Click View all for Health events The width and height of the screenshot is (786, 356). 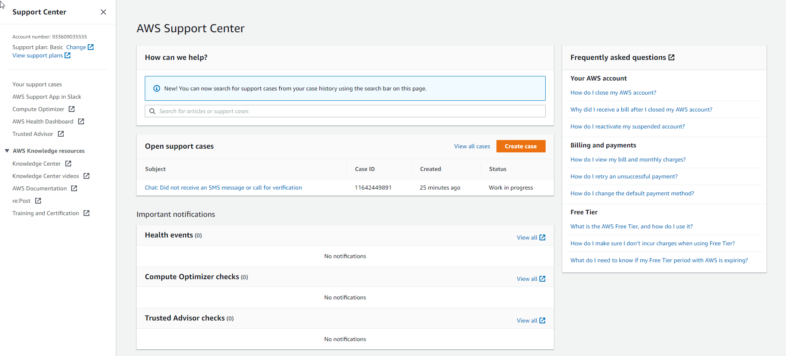point(527,237)
